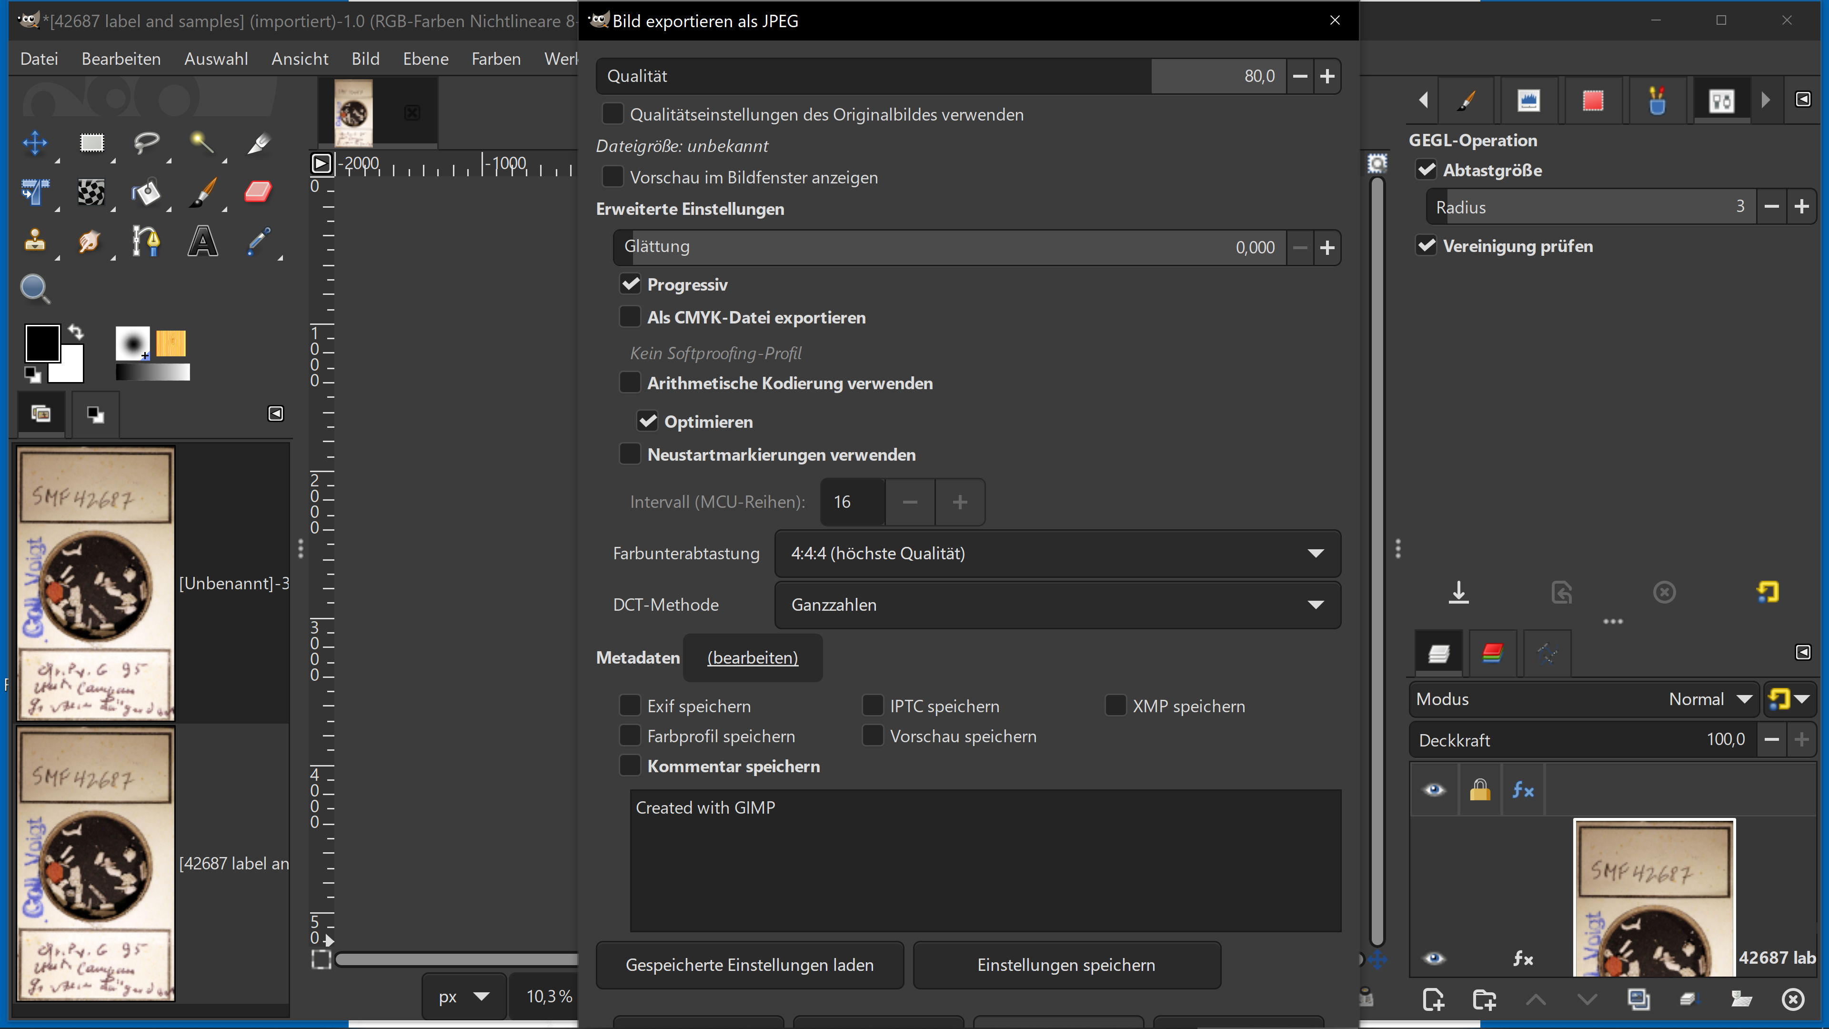Image resolution: width=1829 pixels, height=1029 pixels.
Task: Open the Ebene menu
Action: (425, 59)
